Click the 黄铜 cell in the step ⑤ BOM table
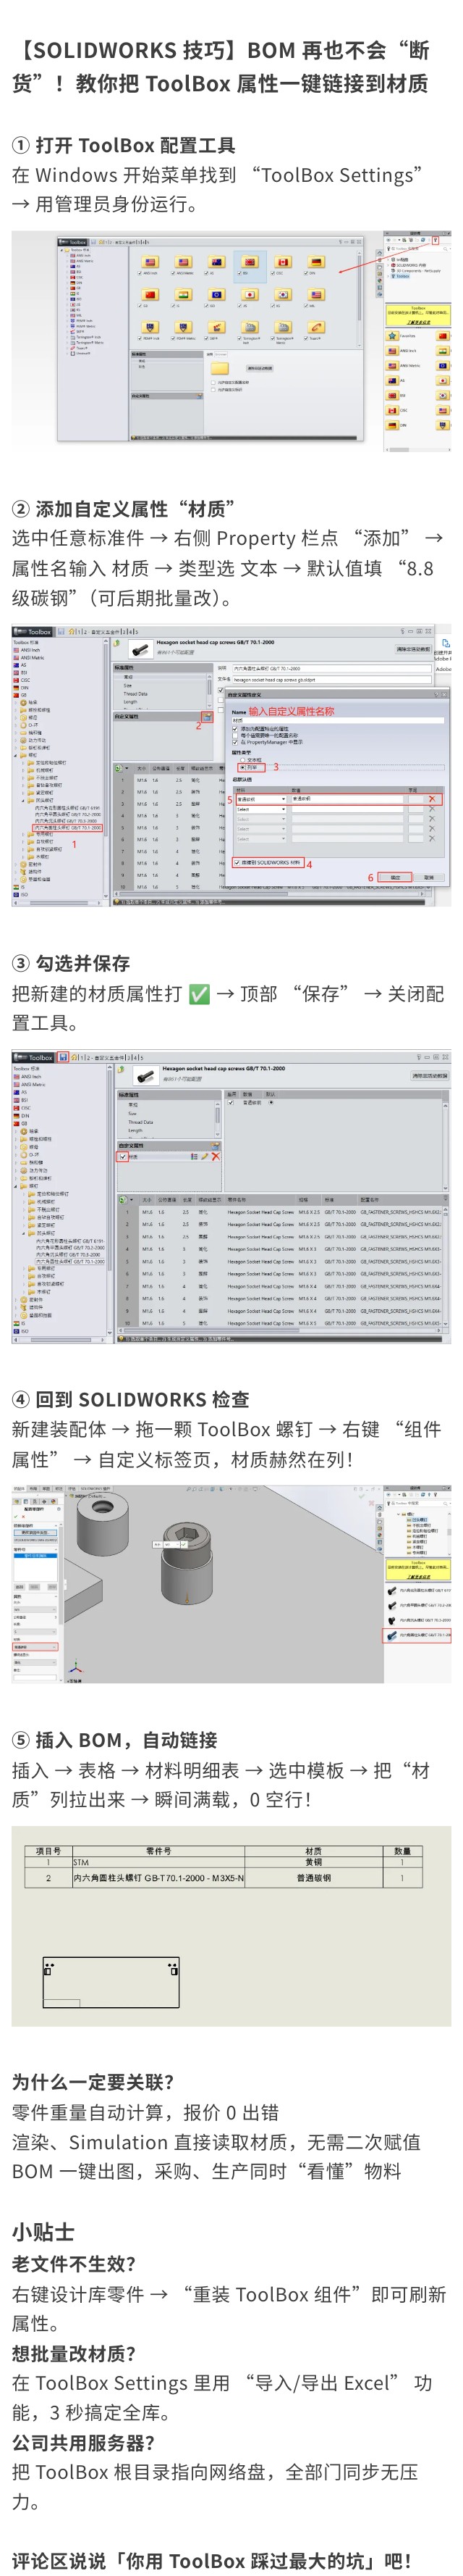Screen dimensions: 463x2576 click(x=313, y=1863)
